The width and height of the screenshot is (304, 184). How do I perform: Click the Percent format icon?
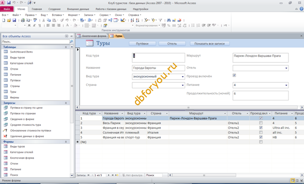(169, 25)
